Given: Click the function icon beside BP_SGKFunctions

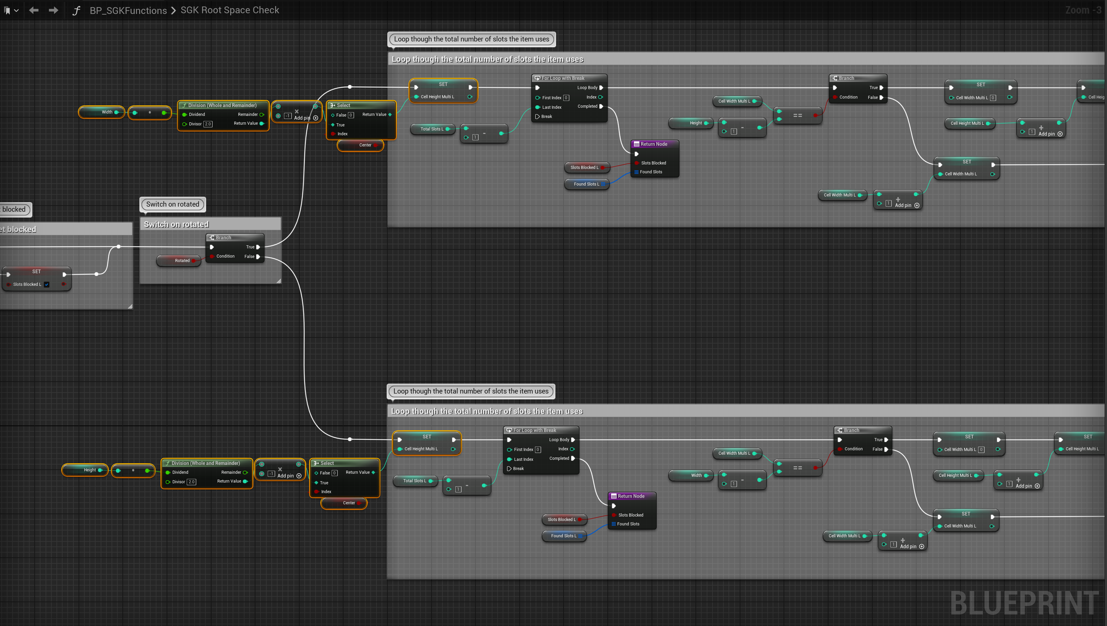Looking at the screenshot, I should (77, 10).
